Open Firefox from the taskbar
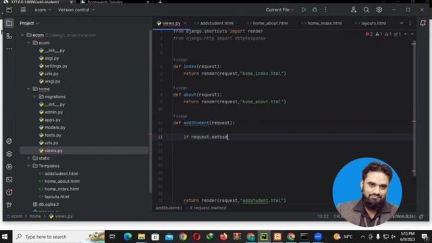432x243 pixels. [223, 236]
